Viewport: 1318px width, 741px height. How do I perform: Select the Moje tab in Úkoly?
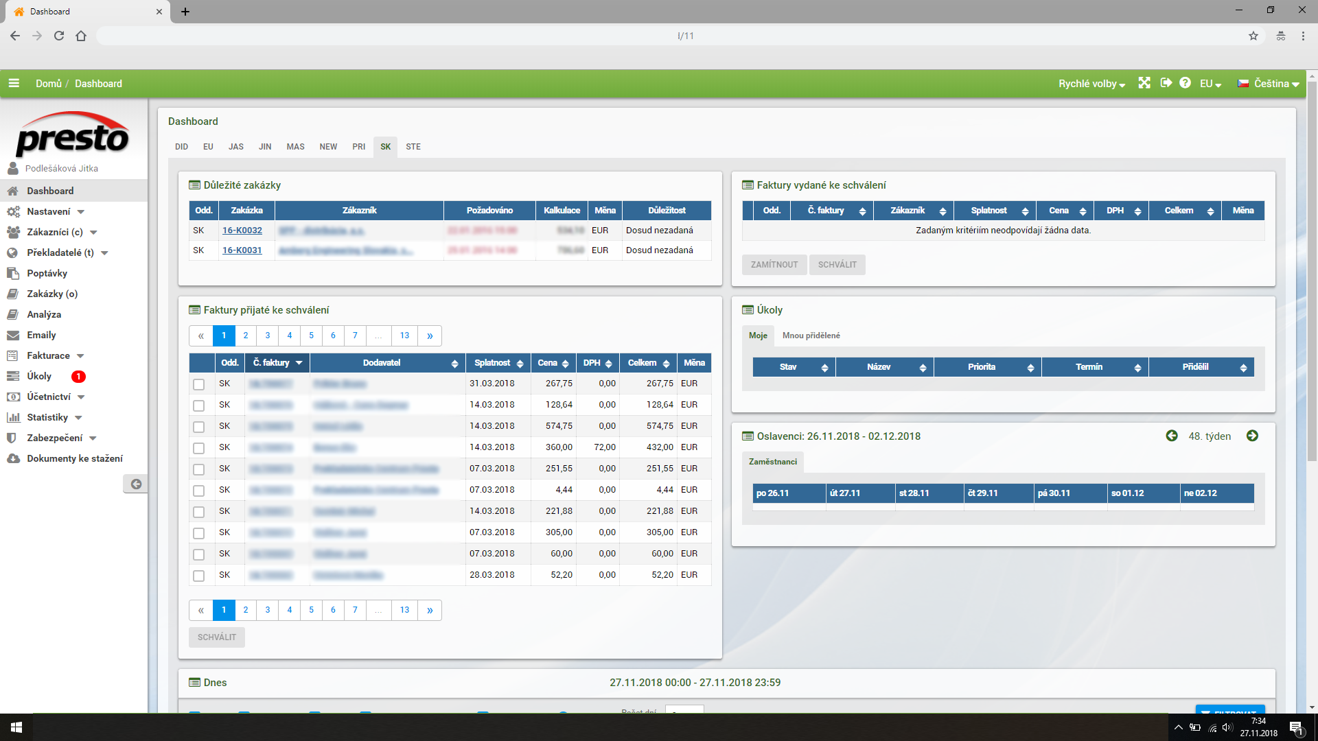[758, 336]
